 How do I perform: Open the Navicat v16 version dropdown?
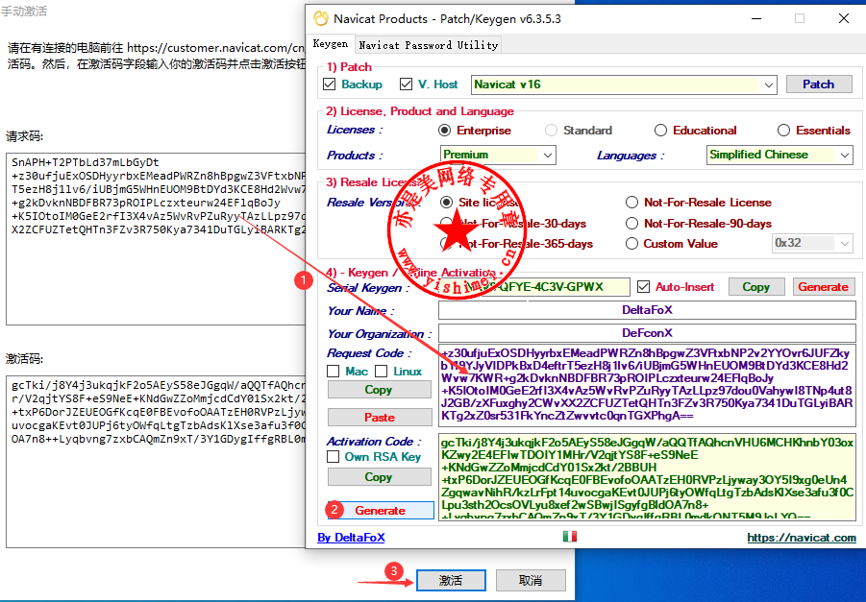coord(624,84)
